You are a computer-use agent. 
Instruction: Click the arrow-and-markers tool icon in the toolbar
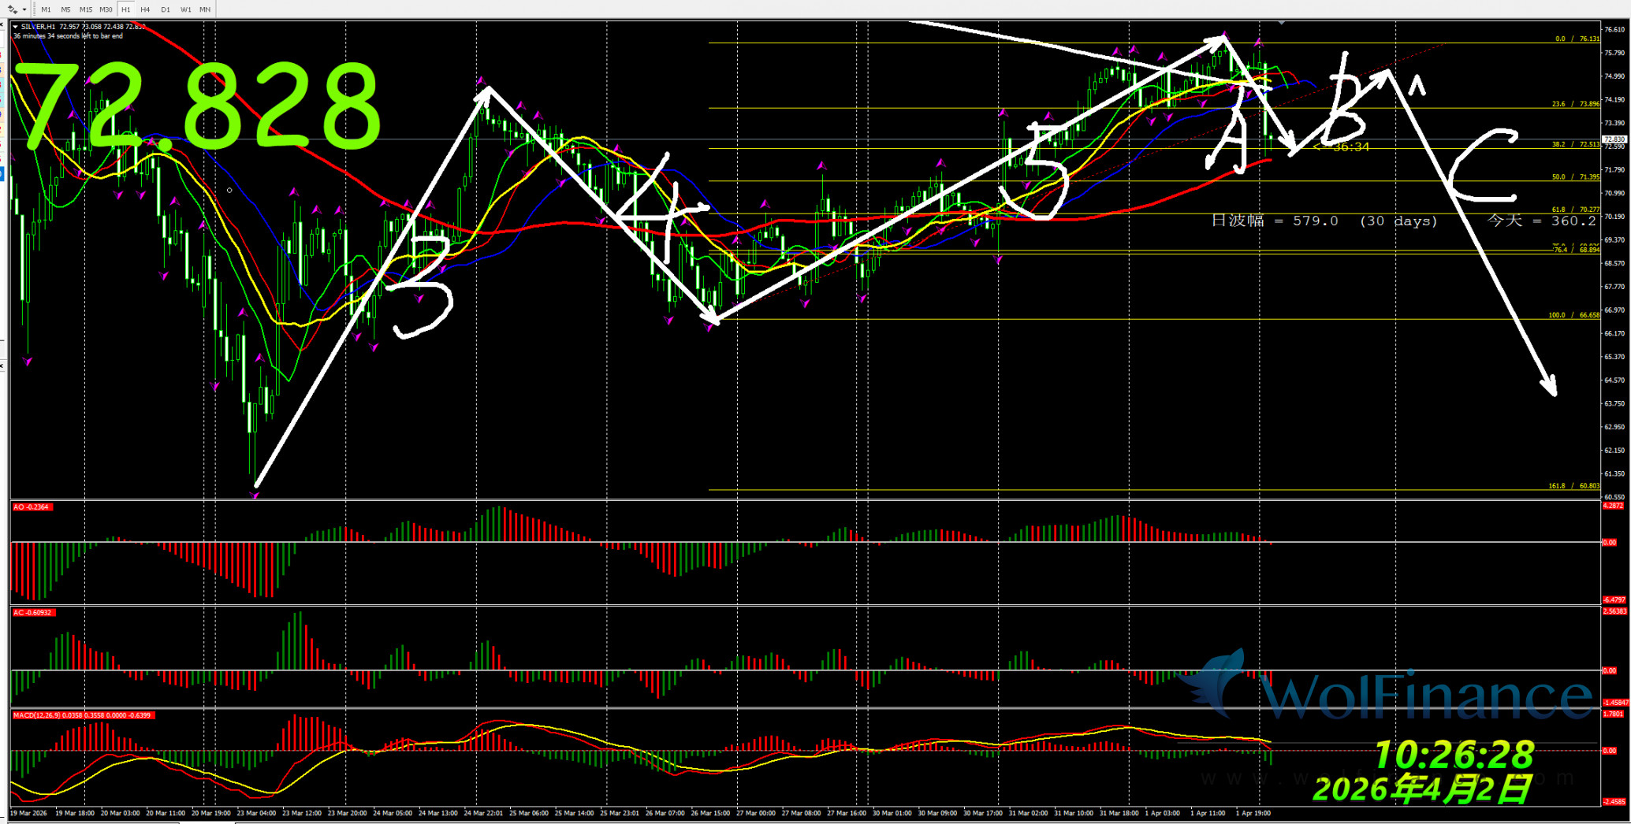pyautogui.click(x=13, y=9)
